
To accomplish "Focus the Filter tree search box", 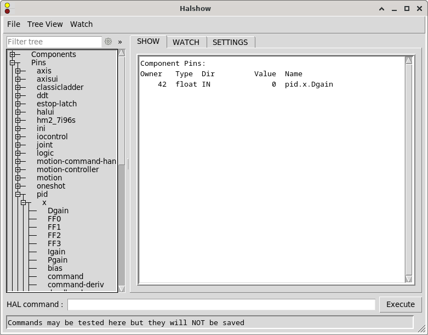I will (x=54, y=42).
